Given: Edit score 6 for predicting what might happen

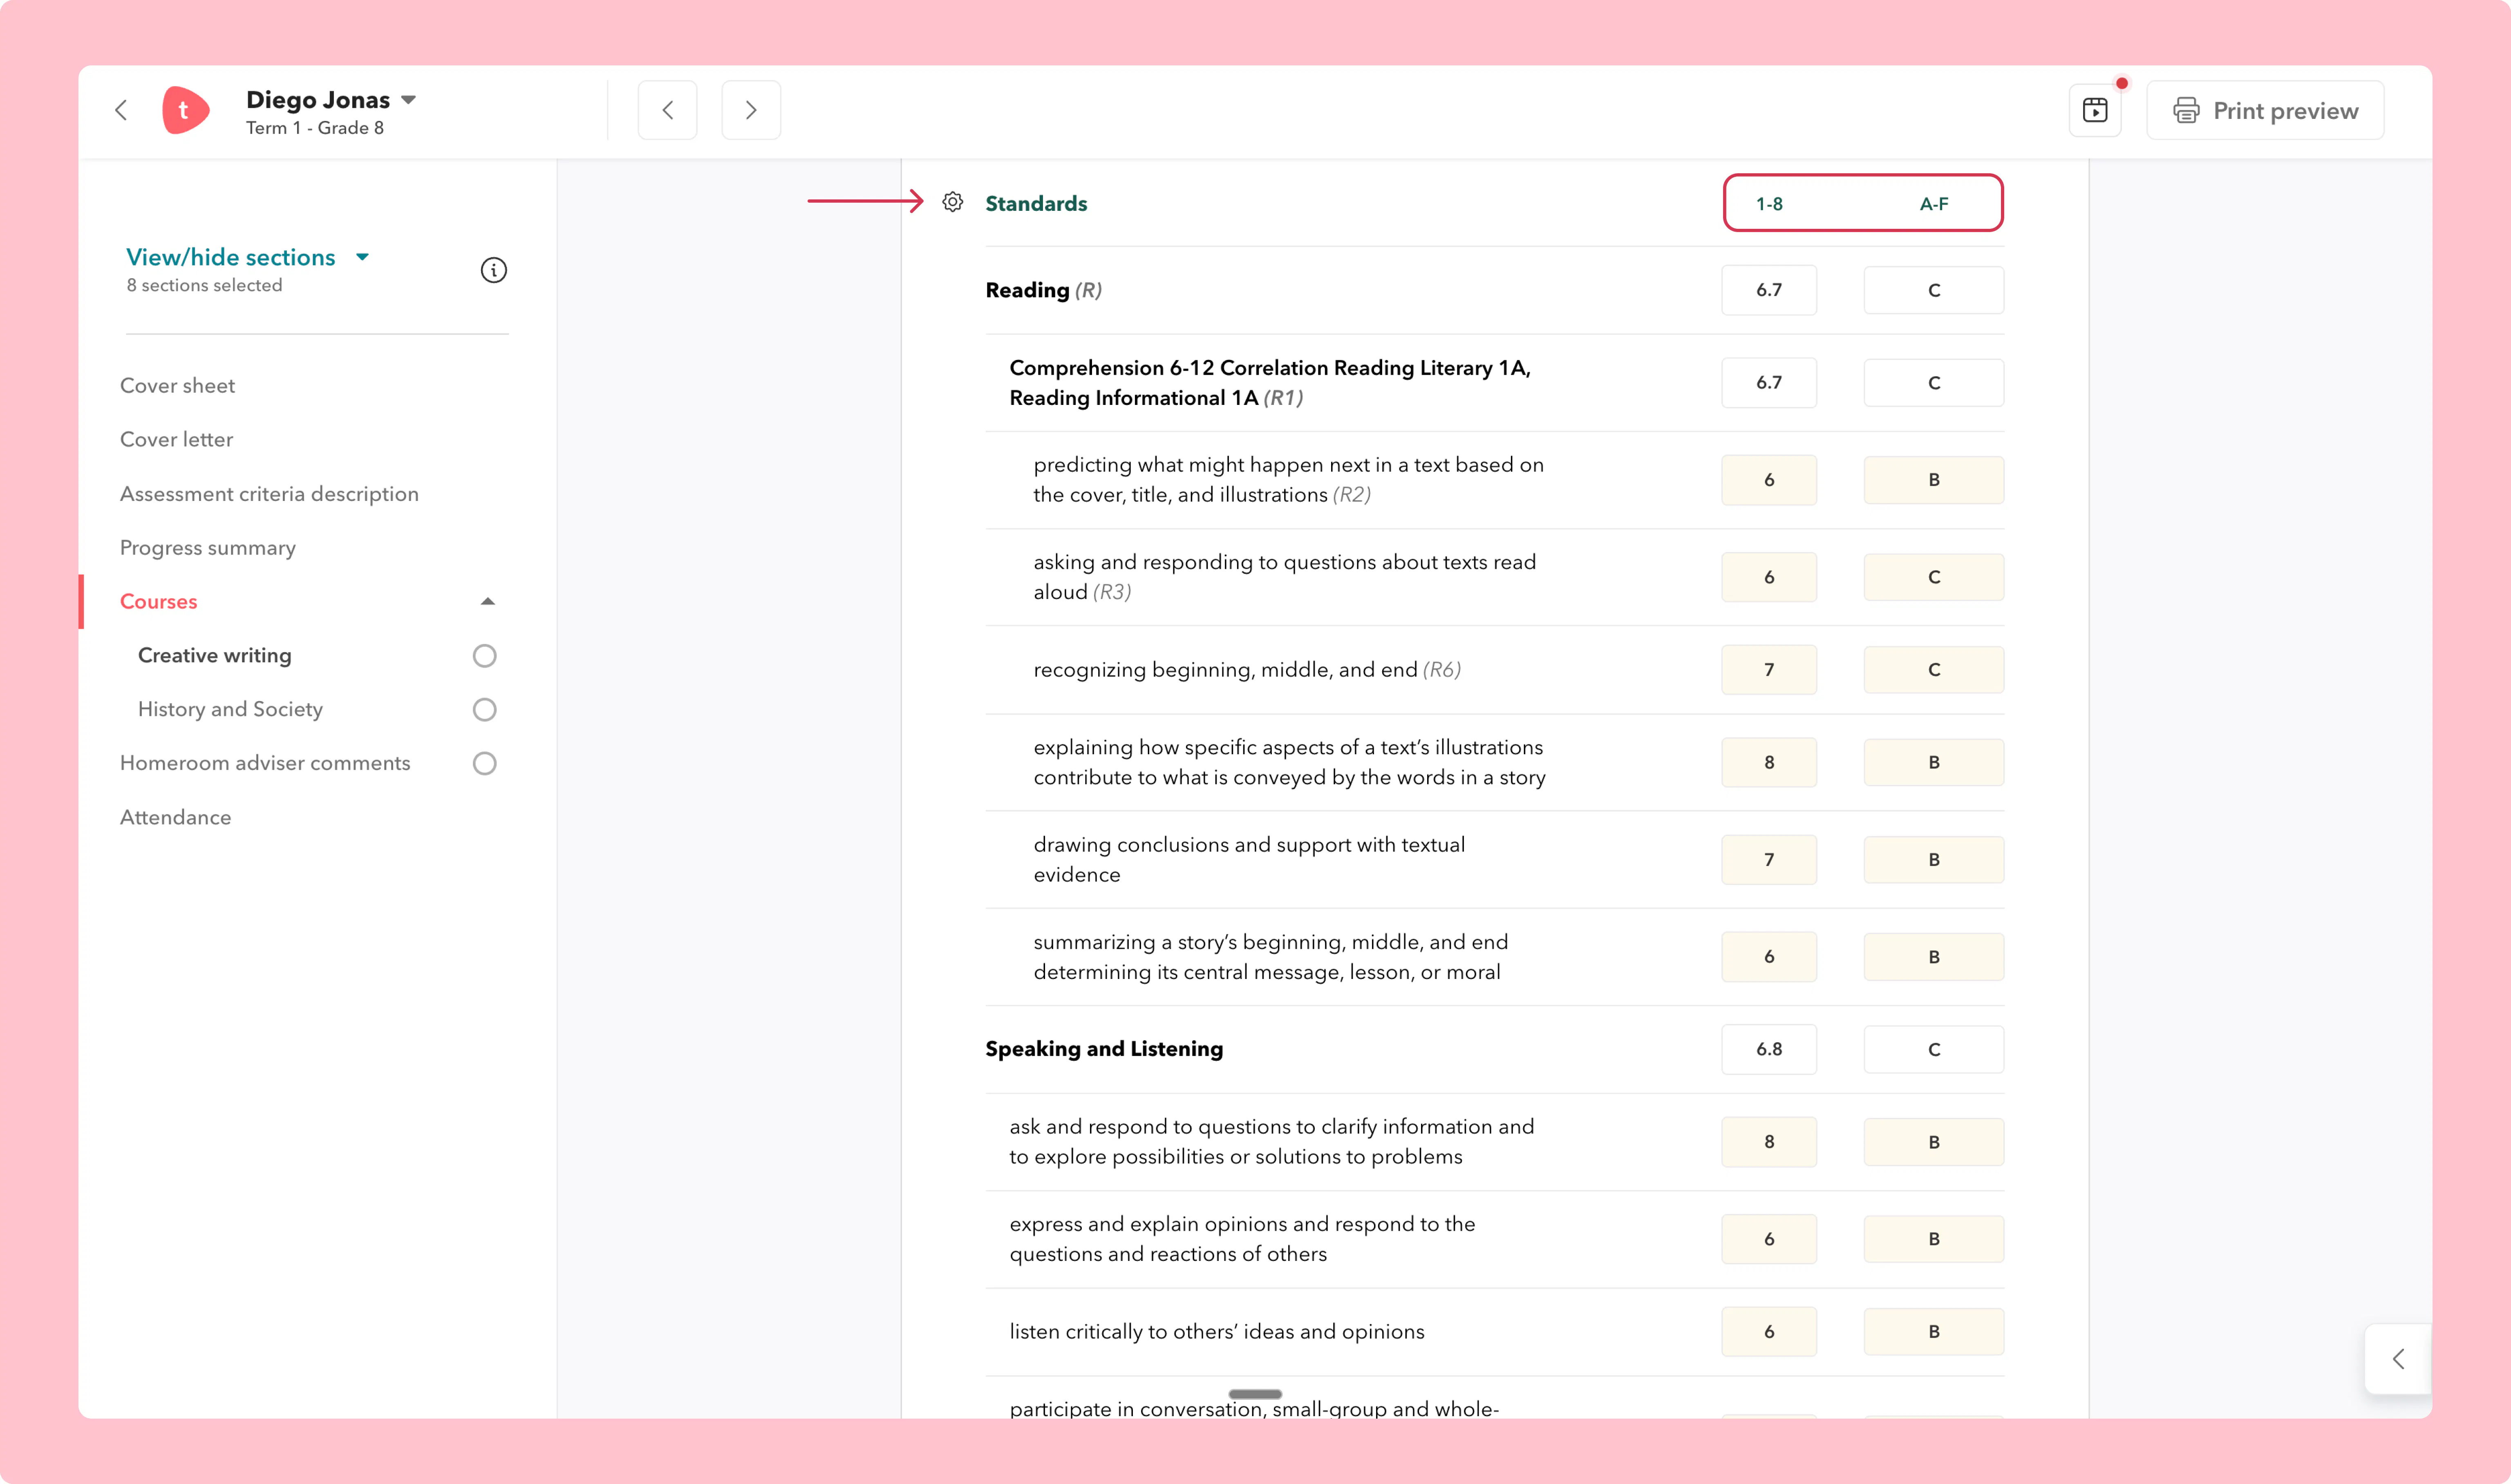Looking at the screenshot, I should coord(1768,480).
